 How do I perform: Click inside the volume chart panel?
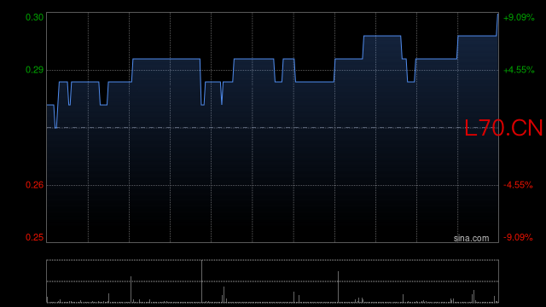click(272, 281)
